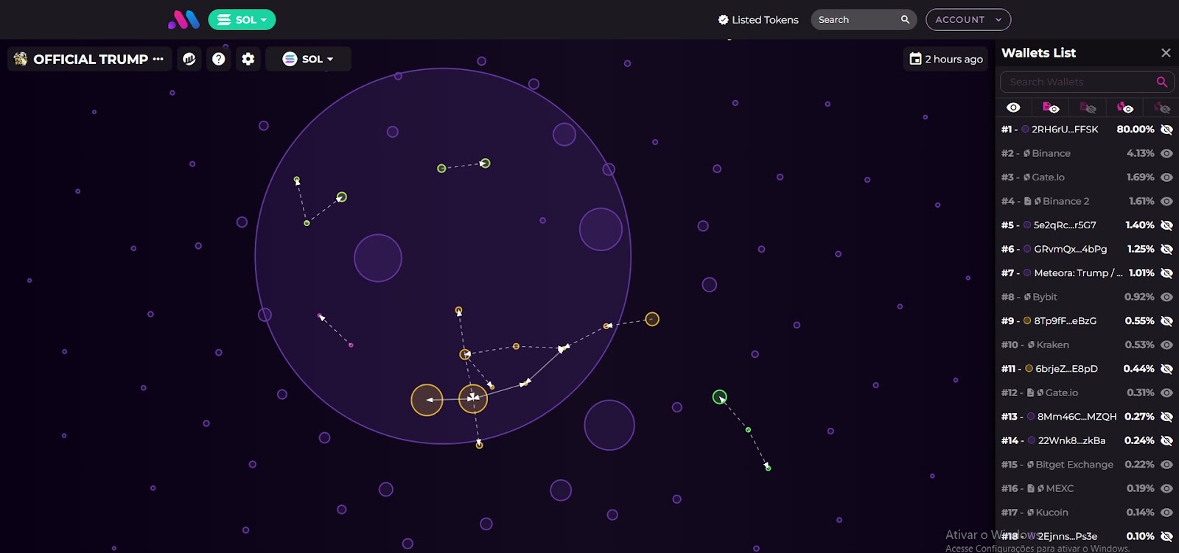1179x553 pixels.
Task: Show all wallets with eye filter
Action: (1014, 108)
